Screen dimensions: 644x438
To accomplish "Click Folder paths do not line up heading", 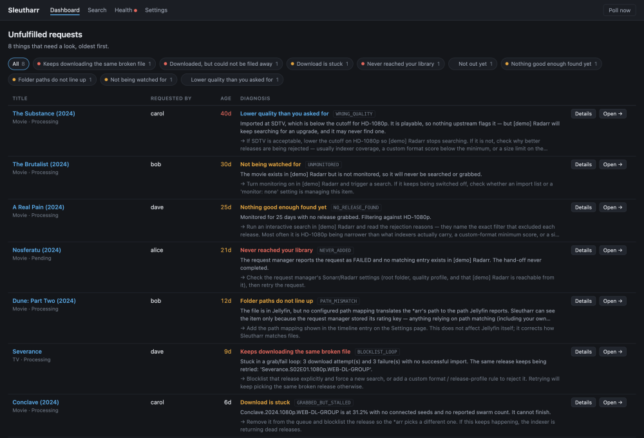I will [276, 301].
